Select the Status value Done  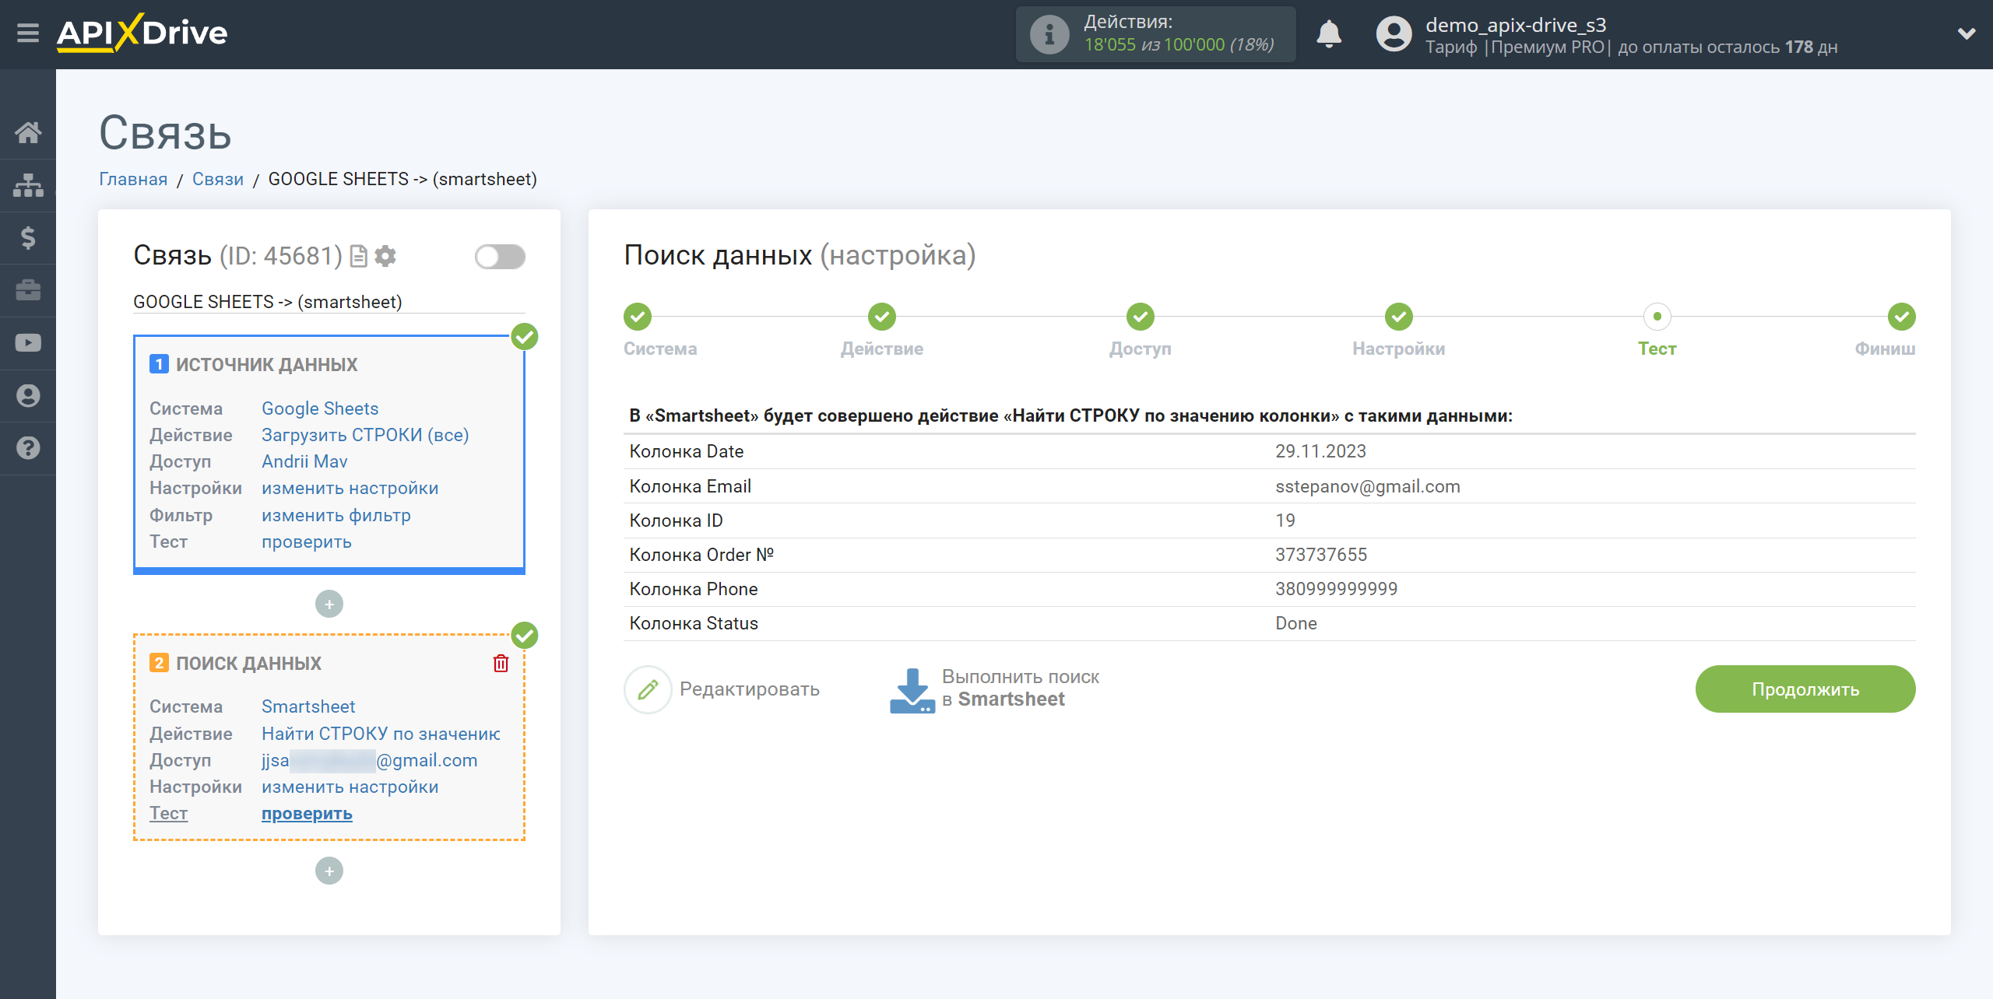tap(1295, 623)
